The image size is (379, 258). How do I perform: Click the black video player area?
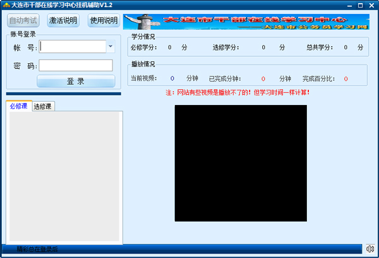(241, 163)
